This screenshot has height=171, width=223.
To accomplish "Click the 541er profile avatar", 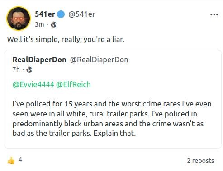I will (x=19, y=18).
